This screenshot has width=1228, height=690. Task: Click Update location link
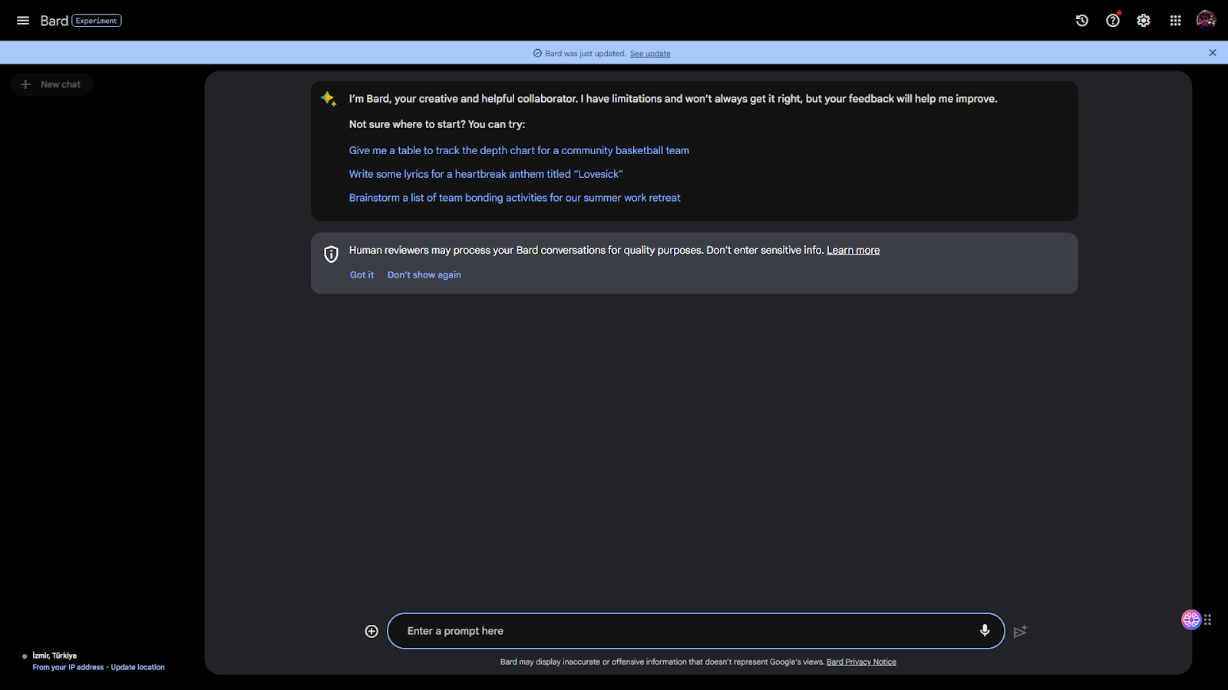138,667
